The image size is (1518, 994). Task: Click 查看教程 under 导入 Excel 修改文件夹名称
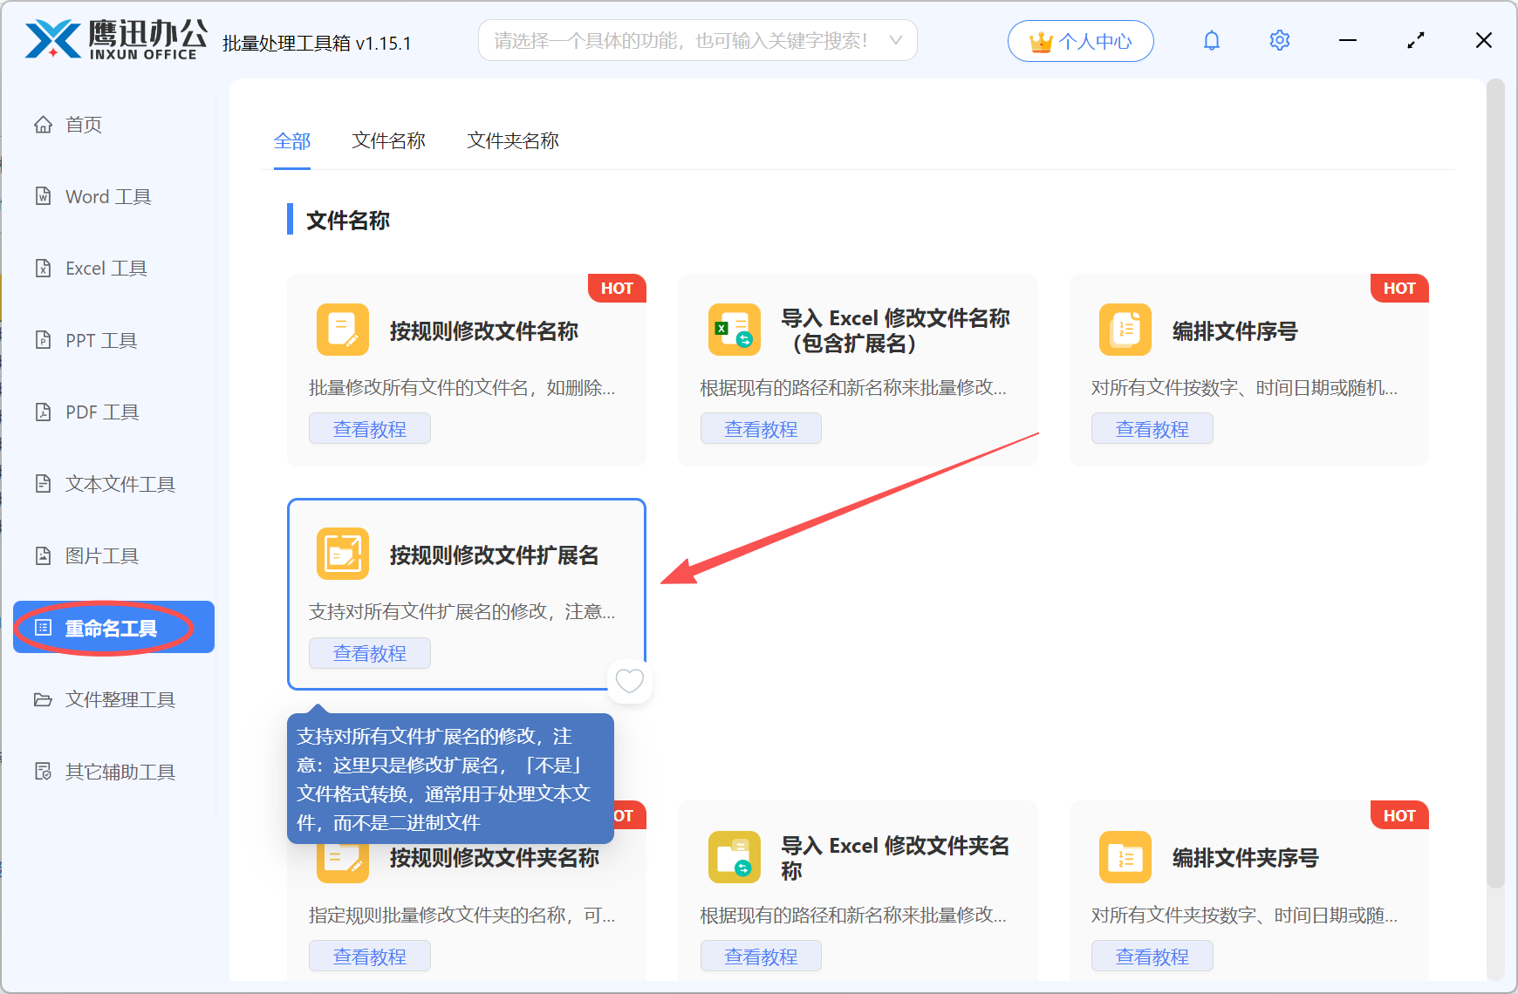click(x=761, y=957)
